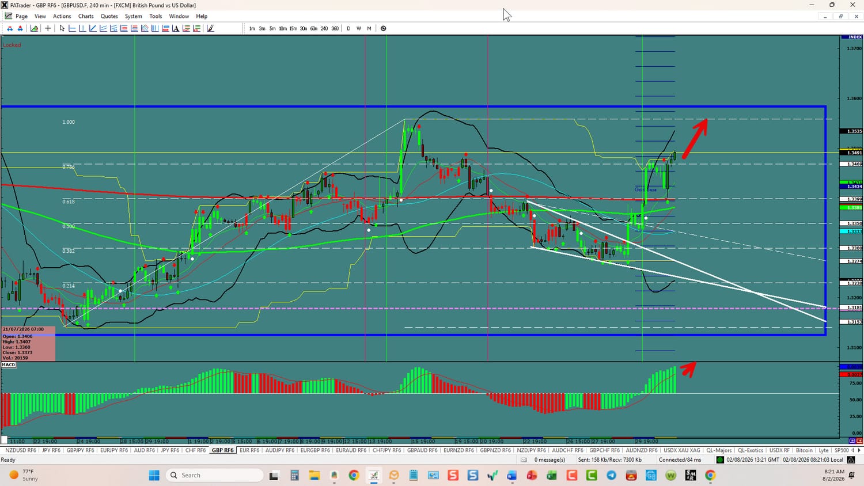Image resolution: width=864 pixels, height=486 pixels.
Task: Click the 0 message(s) status text
Action: coord(550,460)
